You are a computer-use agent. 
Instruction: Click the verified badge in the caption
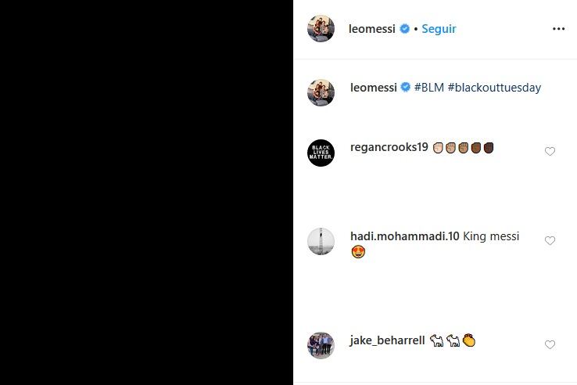[x=405, y=88]
